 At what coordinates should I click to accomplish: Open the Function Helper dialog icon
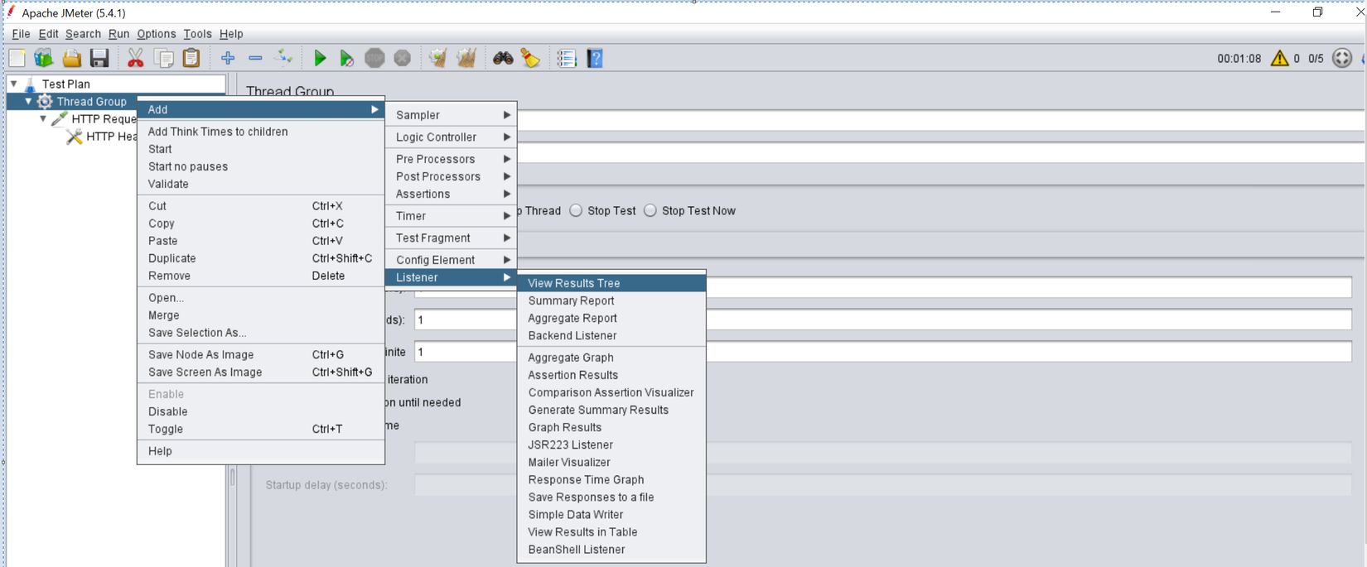(567, 58)
